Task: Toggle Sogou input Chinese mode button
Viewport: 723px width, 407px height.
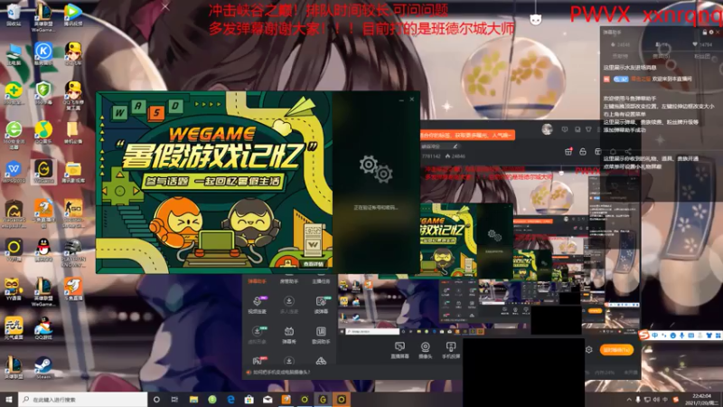Action: (654, 336)
